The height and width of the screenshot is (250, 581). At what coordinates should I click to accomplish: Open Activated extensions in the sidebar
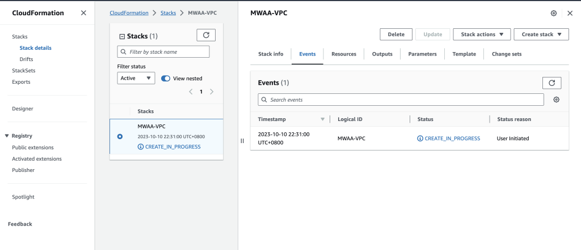coord(37,159)
